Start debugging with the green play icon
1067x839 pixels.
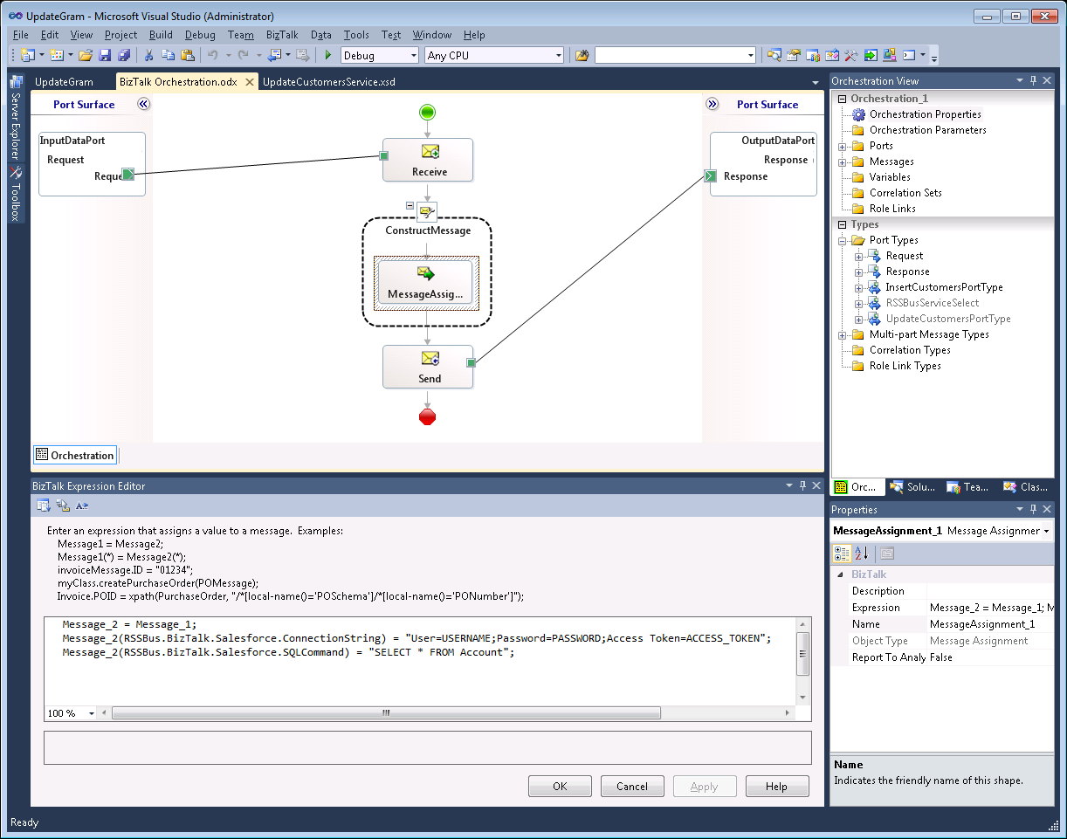[328, 55]
